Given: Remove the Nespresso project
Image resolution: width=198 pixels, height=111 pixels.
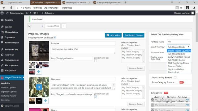Looking at the screenshot, I should point(136,104).
